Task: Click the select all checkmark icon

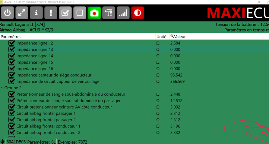Action: 65,13
